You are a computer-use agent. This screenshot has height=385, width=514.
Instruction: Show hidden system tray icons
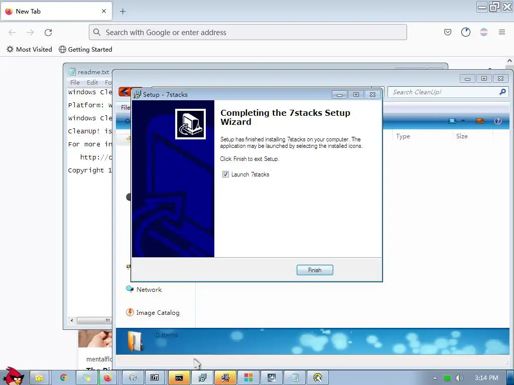[x=435, y=378]
